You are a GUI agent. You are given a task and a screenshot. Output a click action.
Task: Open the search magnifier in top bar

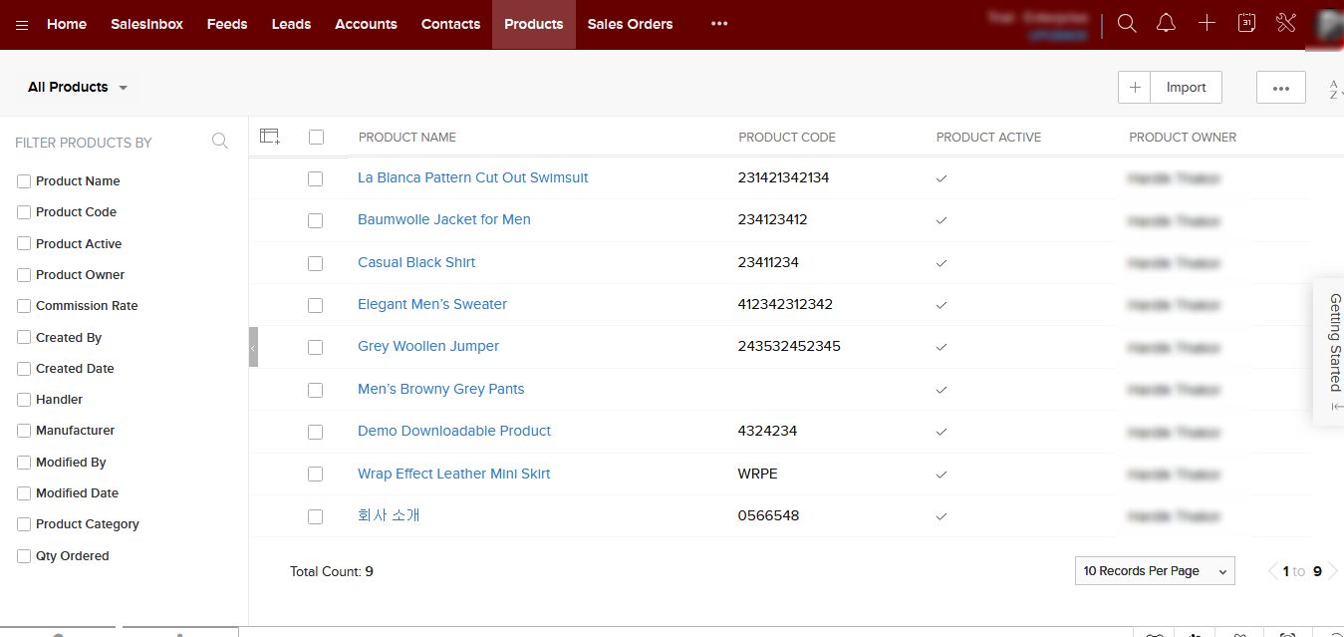(1127, 24)
